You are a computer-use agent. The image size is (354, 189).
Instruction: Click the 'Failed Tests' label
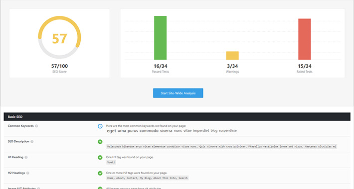pyautogui.click(x=304, y=72)
